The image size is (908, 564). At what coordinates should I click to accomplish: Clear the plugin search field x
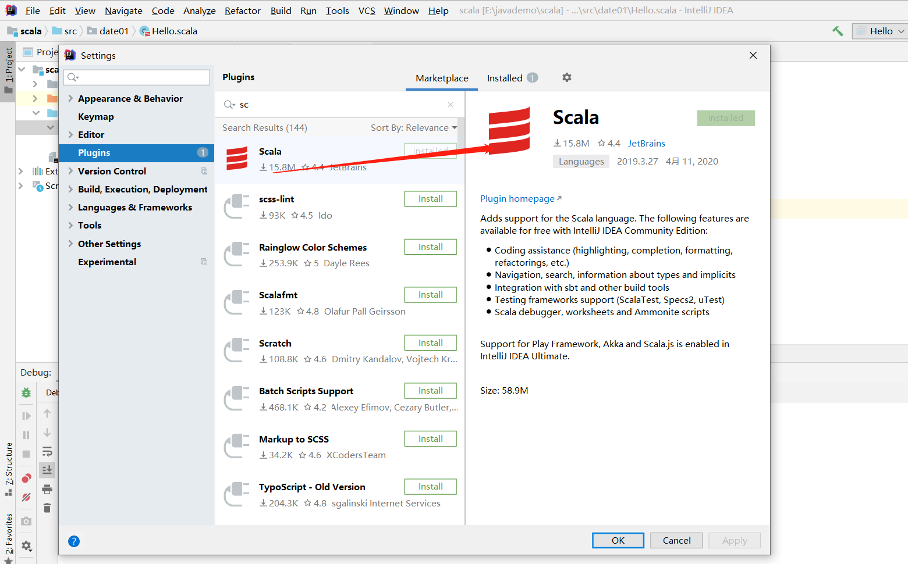click(451, 105)
